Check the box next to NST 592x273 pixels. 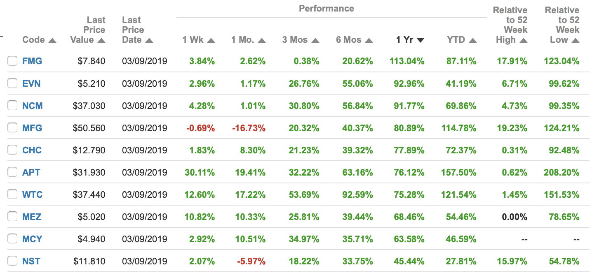[x=12, y=261]
